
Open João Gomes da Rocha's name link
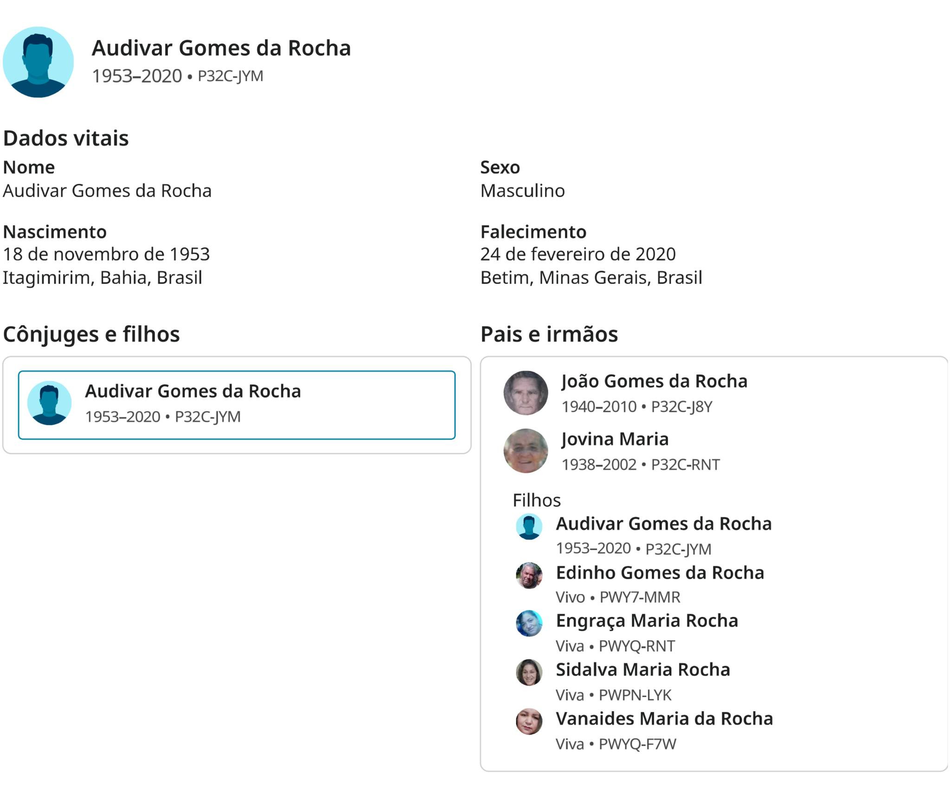(x=654, y=381)
